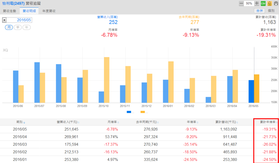Image resolution: width=279 pixels, height=163 pixels.
Task: Click the dark blue 2016/05 revenue bar
Action: tap(251, 91)
